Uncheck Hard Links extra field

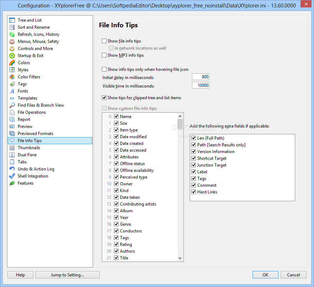coord(193,192)
